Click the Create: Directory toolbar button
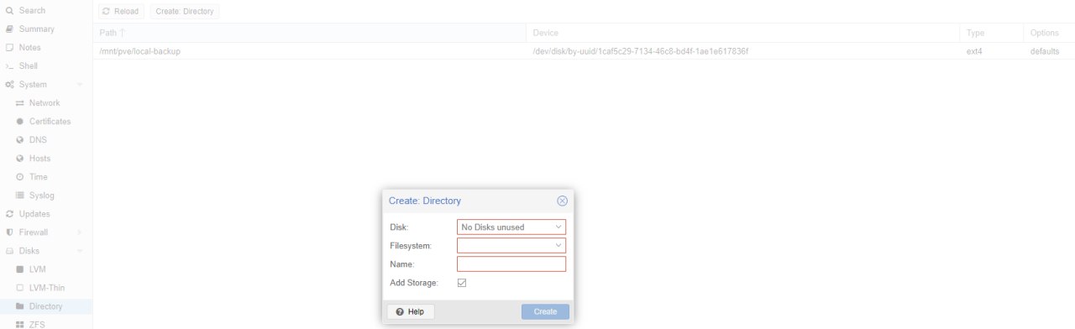This screenshot has height=329, width=1075. (x=185, y=11)
